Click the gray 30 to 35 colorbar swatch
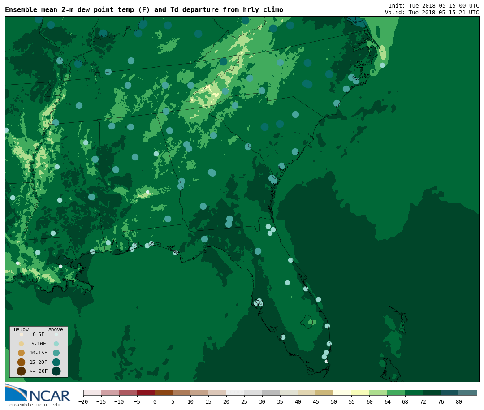This screenshot has height=410, width=484. (271, 393)
